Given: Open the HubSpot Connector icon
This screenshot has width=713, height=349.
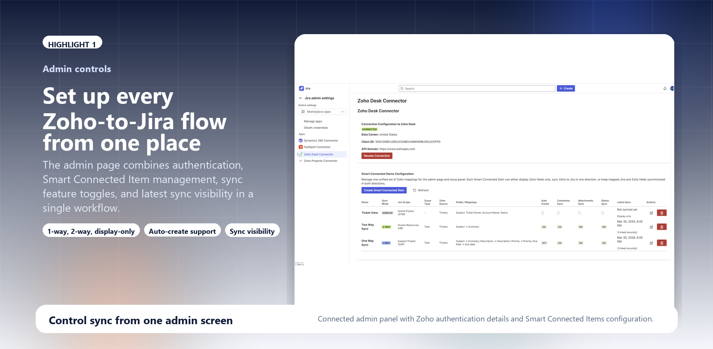Looking at the screenshot, I should point(300,147).
